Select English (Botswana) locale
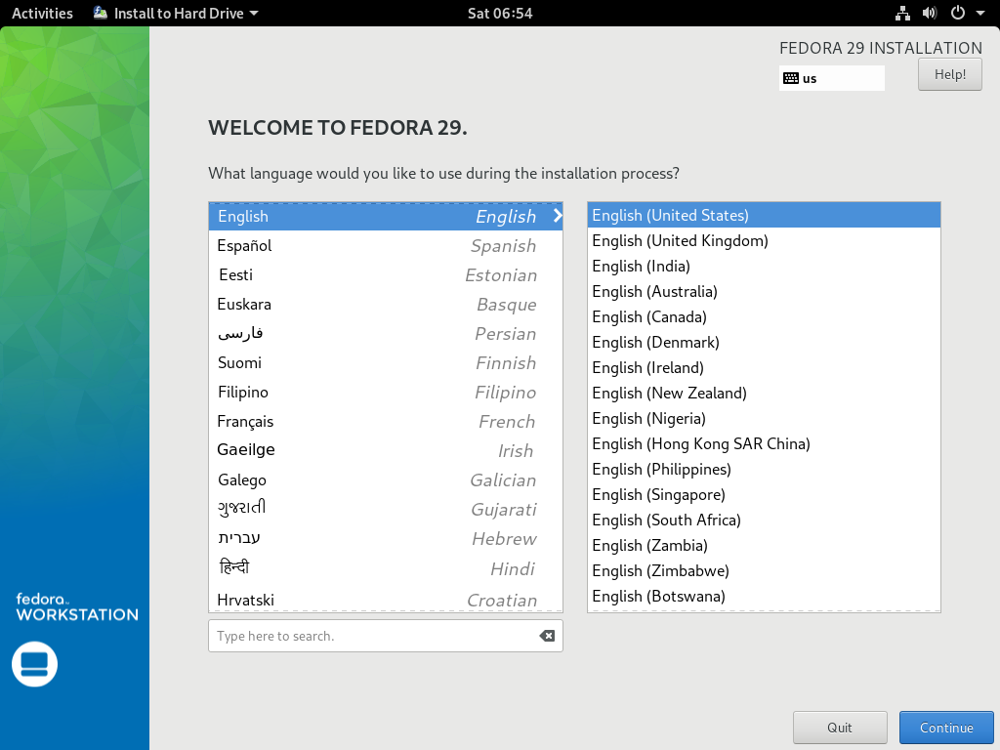The image size is (1000, 750). point(764,597)
